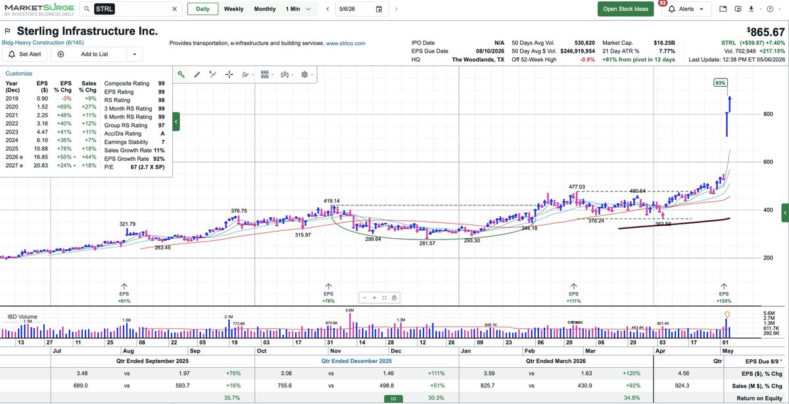Open the calendar date picker icon
789x404 pixels.
pos(379,9)
